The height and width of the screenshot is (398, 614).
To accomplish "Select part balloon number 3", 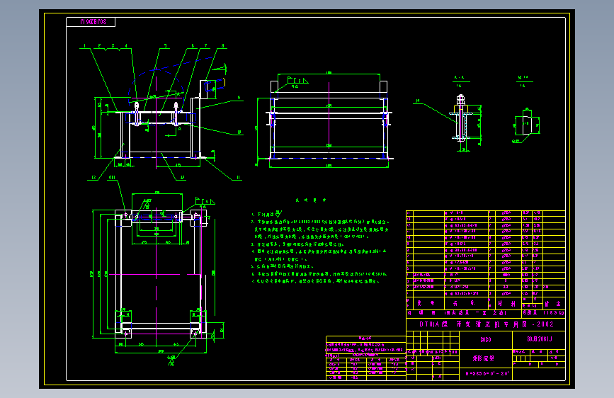I will coord(113,46).
